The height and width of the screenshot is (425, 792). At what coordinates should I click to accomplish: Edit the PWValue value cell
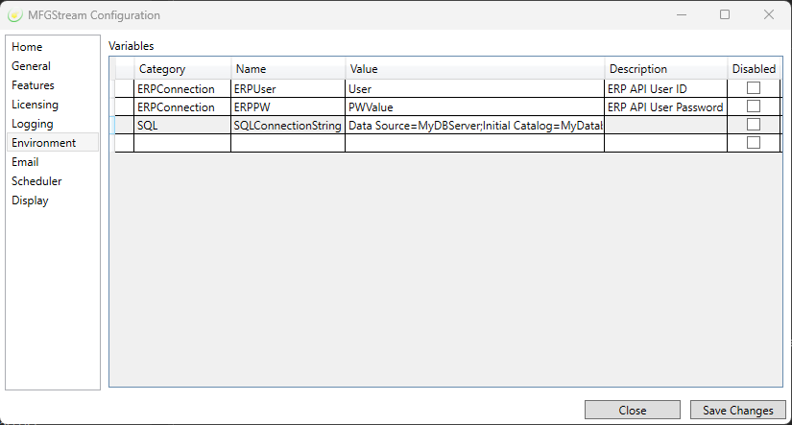(474, 107)
